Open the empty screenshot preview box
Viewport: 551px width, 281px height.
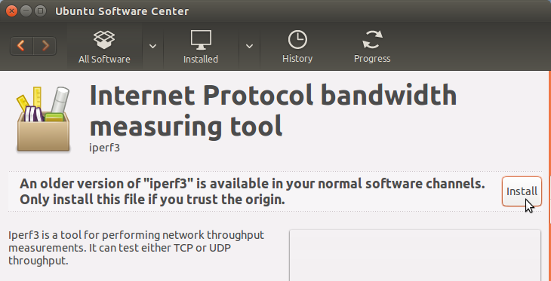tap(415, 255)
